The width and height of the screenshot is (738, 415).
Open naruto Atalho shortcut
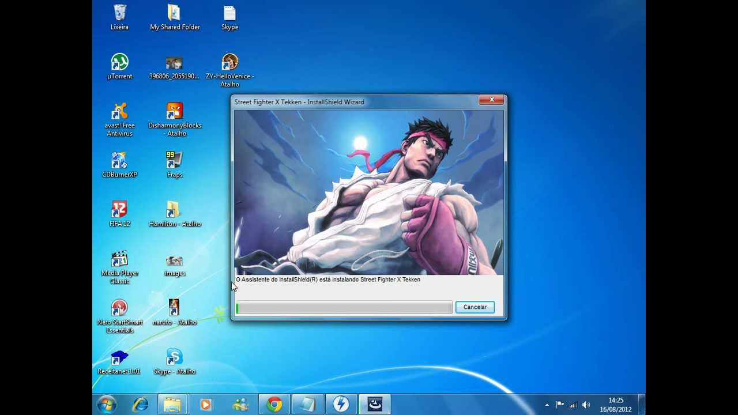point(174,312)
